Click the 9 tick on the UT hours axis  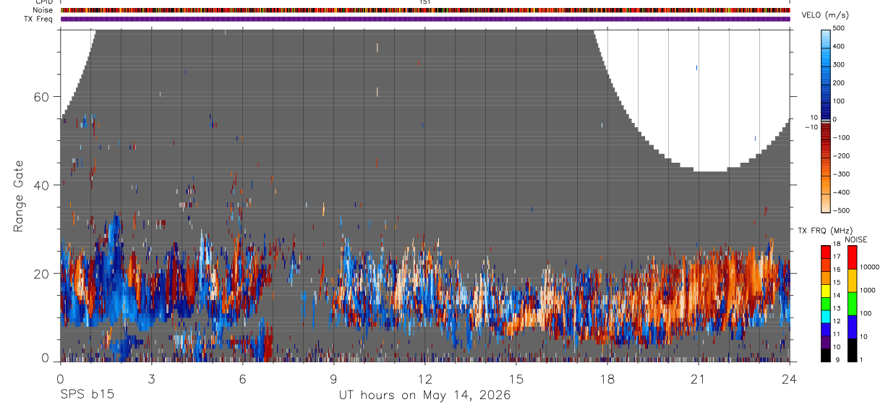(333, 378)
